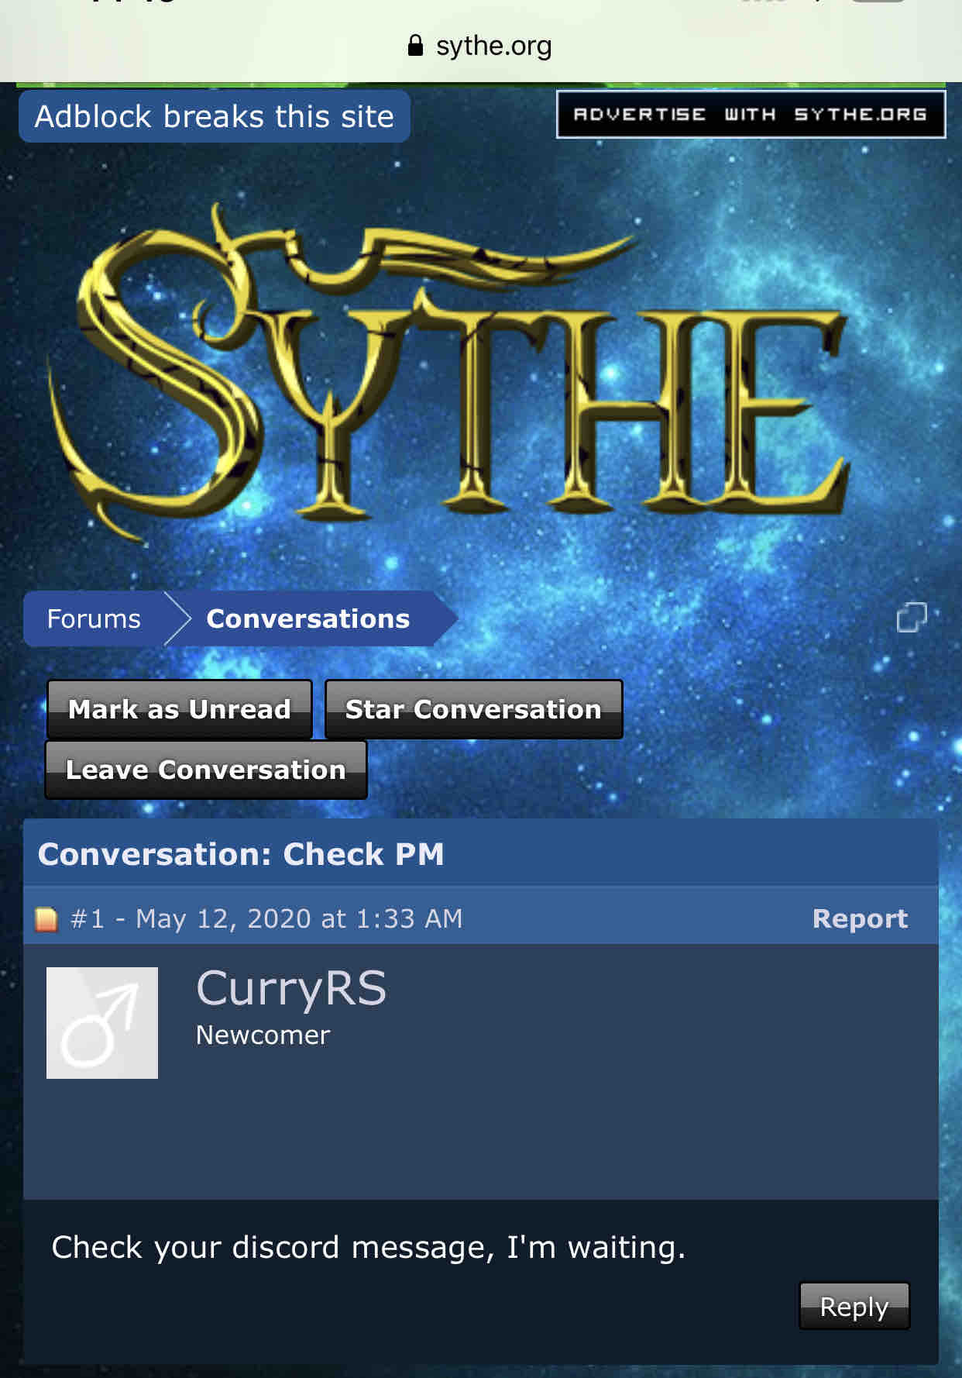Image resolution: width=962 pixels, height=1378 pixels.
Task: Click the Conversation: Check PM title
Action: point(241,854)
